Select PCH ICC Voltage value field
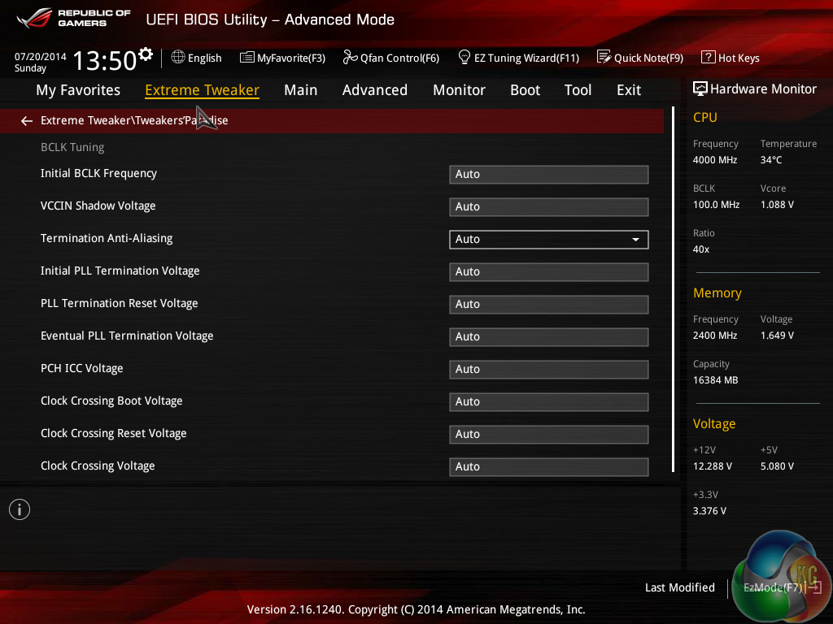The height and width of the screenshot is (624, 833). tap(549, 370)
